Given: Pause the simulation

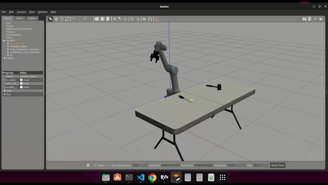Looking at the screenshot, I should pyautogui.click(x=88, y=165).
